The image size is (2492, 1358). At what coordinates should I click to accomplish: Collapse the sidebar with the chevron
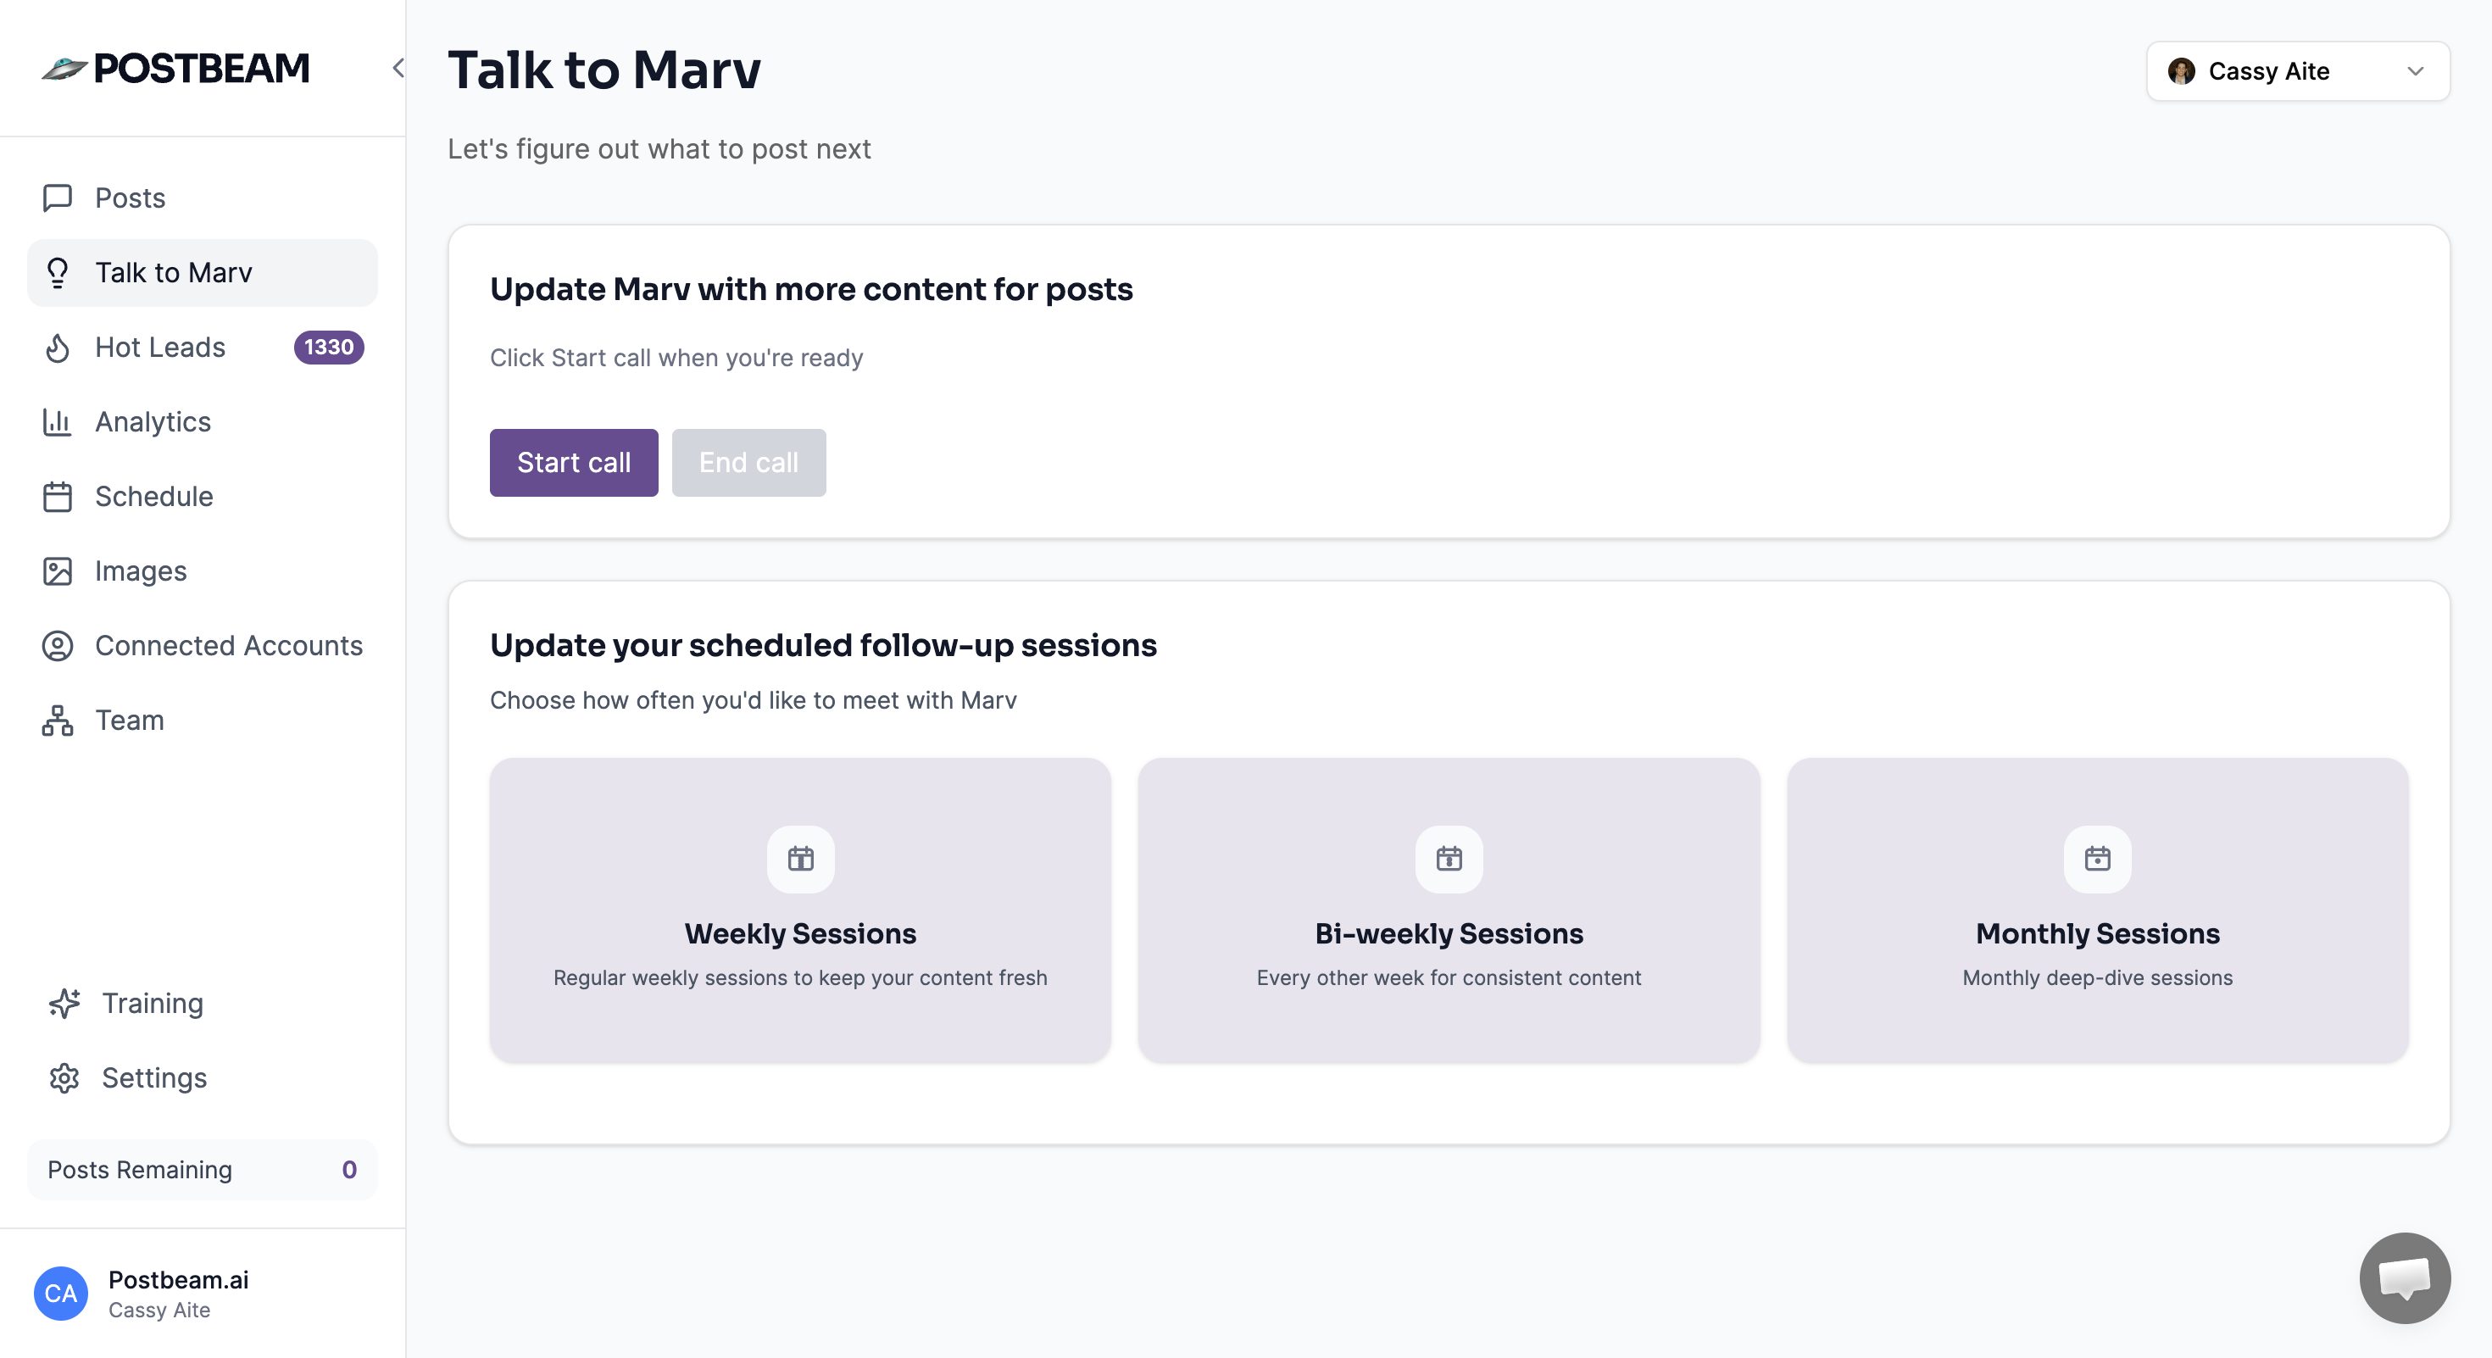(398, 68)
